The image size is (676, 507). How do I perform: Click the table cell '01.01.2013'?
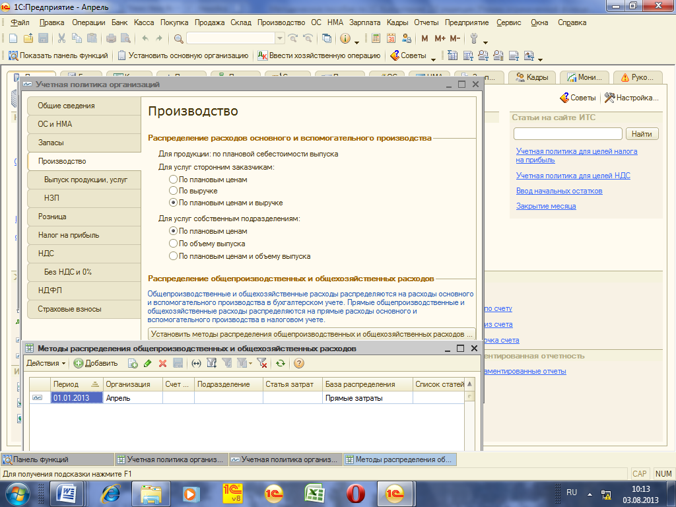77,398
